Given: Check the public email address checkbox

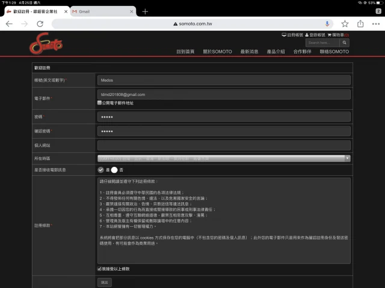Looking at the screenshot, I should click(99, 103).
